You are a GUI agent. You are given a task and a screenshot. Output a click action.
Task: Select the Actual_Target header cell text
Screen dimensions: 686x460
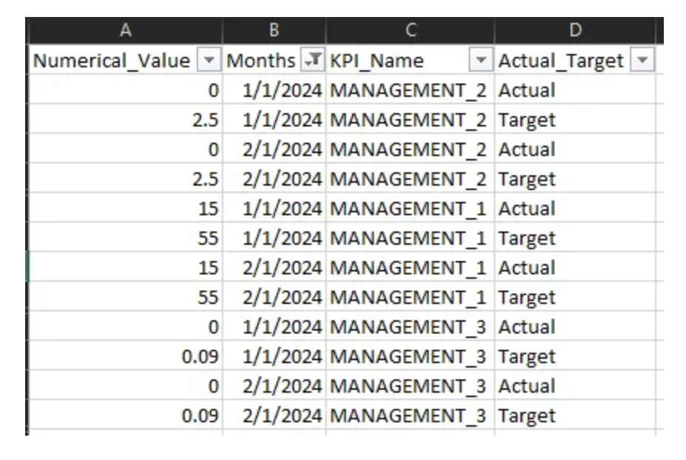pyautogui.click(x=560, y=61)
